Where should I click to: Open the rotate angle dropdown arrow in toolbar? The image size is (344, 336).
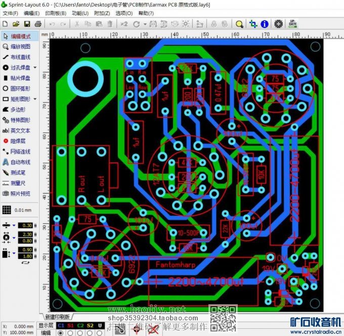coord(145,24)
